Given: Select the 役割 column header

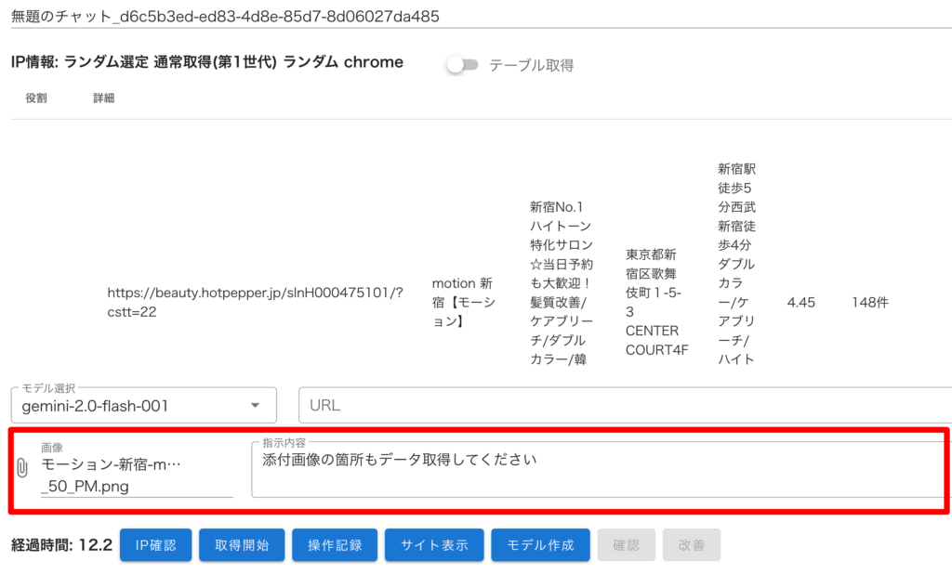Looking at the screenshot, I should point(36,98).
